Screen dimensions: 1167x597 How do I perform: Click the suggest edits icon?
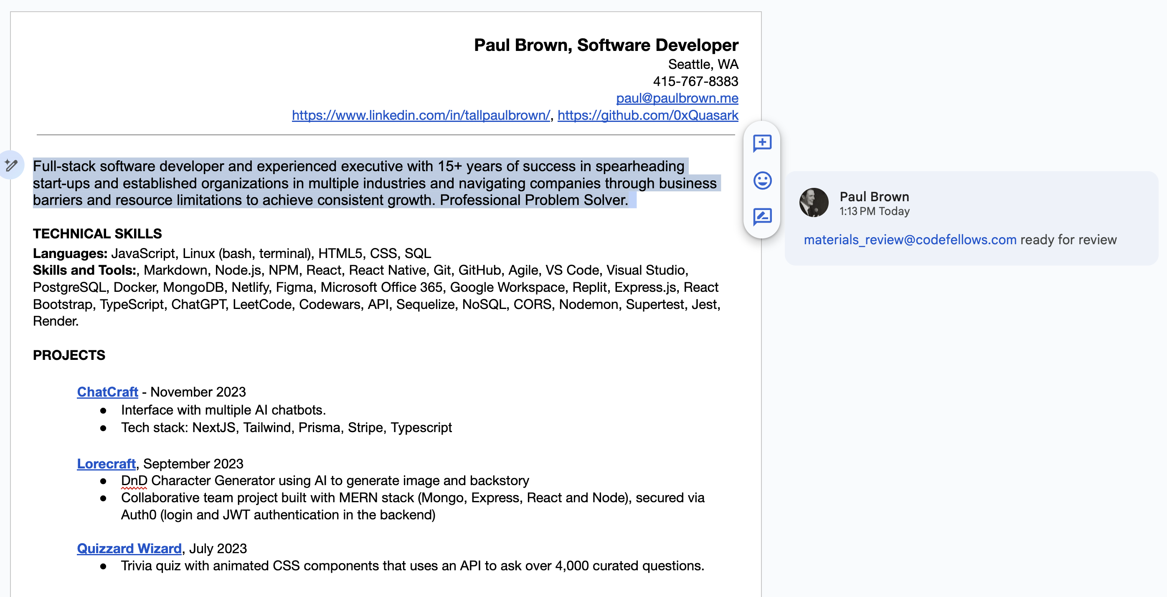tap(762, 217)
